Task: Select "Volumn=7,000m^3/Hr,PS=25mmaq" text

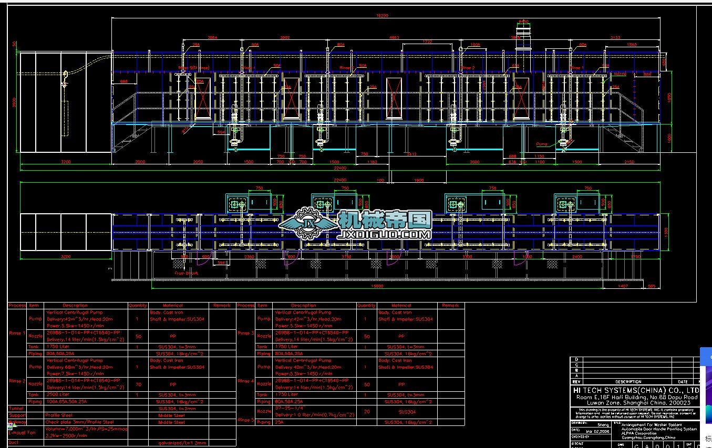Action: coord(86,429)
